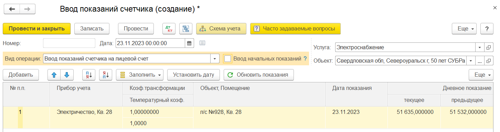Open Объект field in new window

coord(489,61)
